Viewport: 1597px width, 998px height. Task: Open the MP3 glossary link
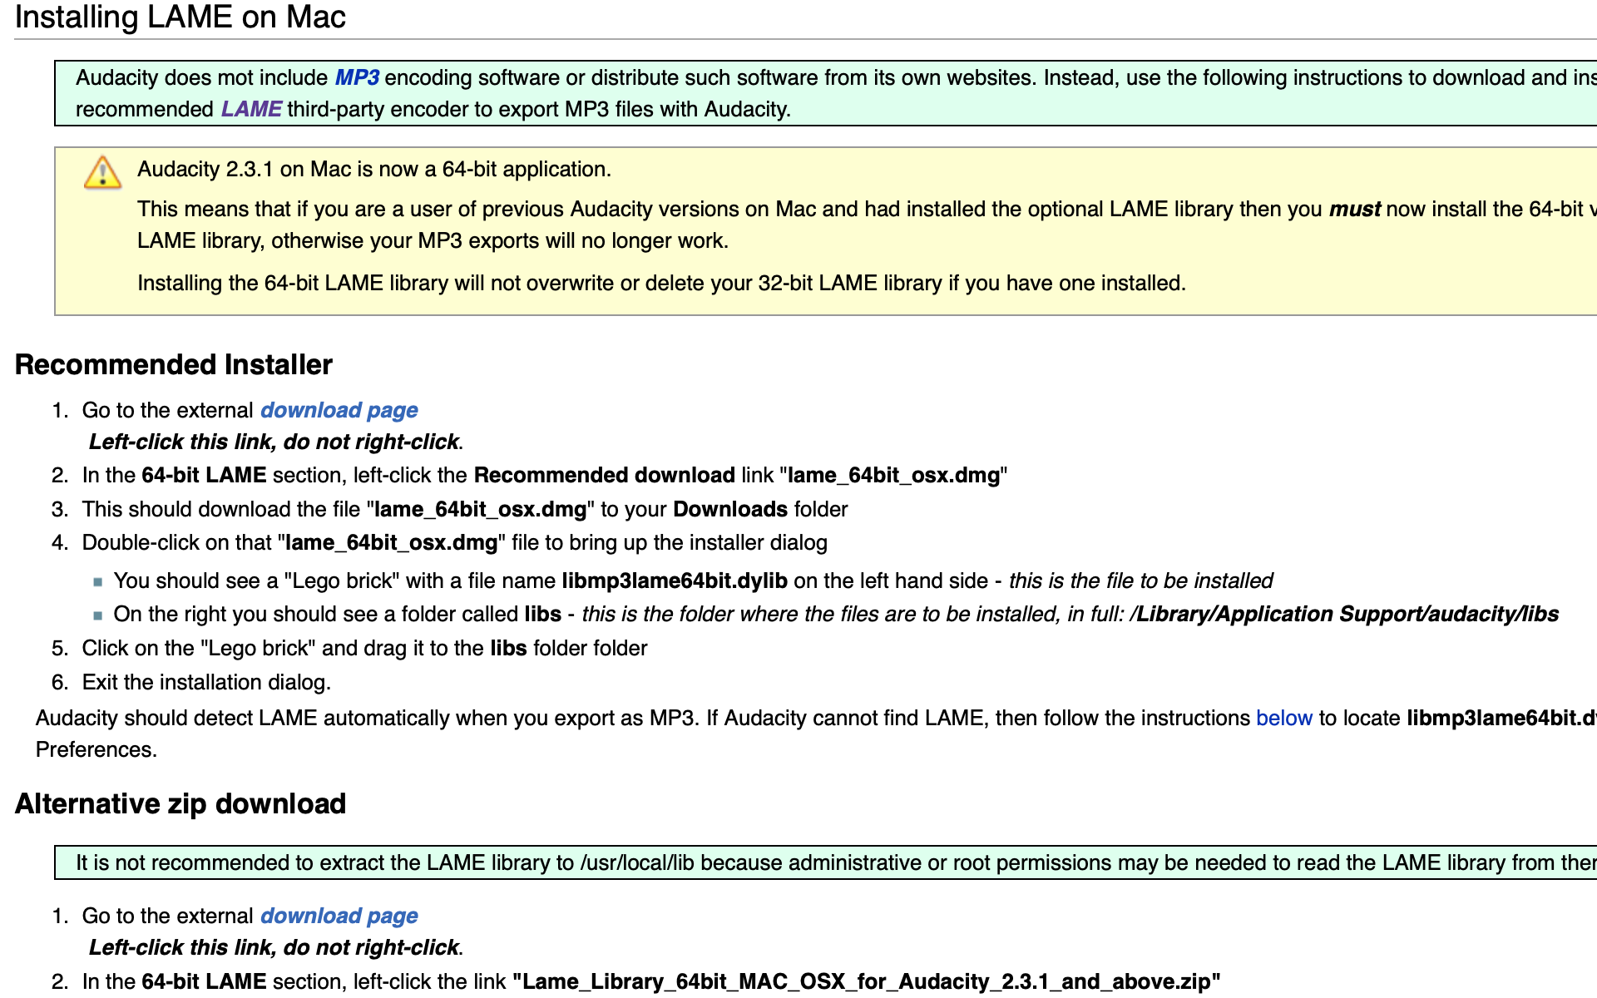[357, 77]
